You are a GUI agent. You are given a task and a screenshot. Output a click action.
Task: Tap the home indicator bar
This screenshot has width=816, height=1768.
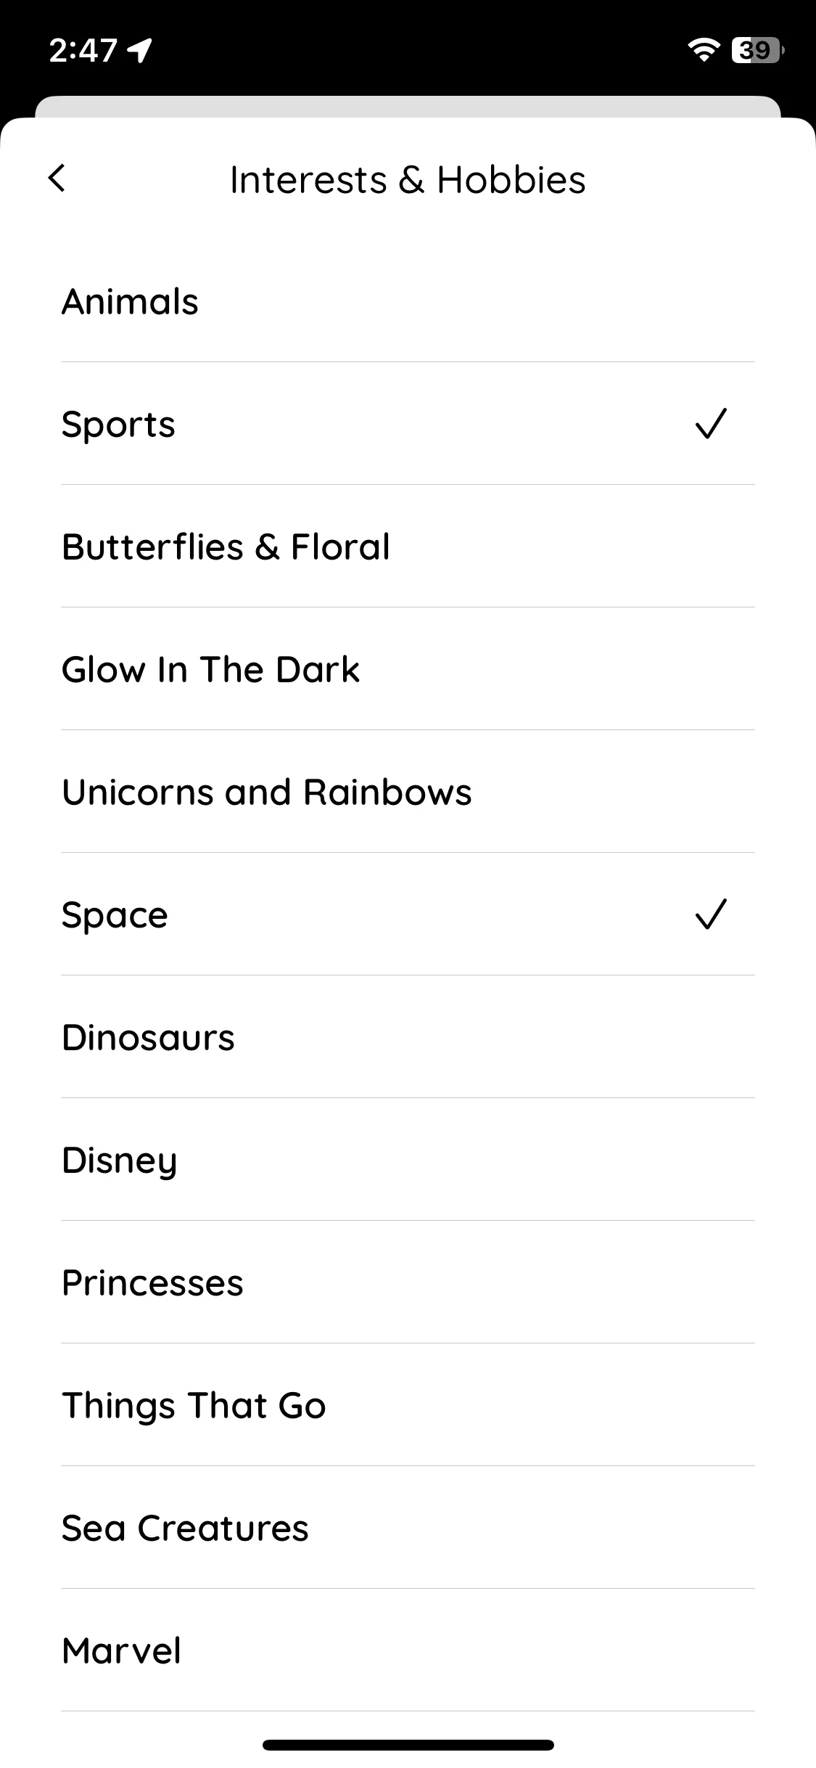pos(408,1745)
